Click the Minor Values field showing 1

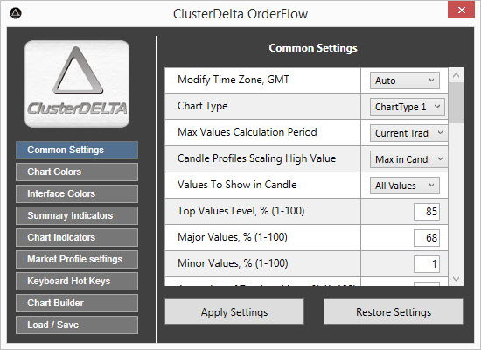pos(427,264)
